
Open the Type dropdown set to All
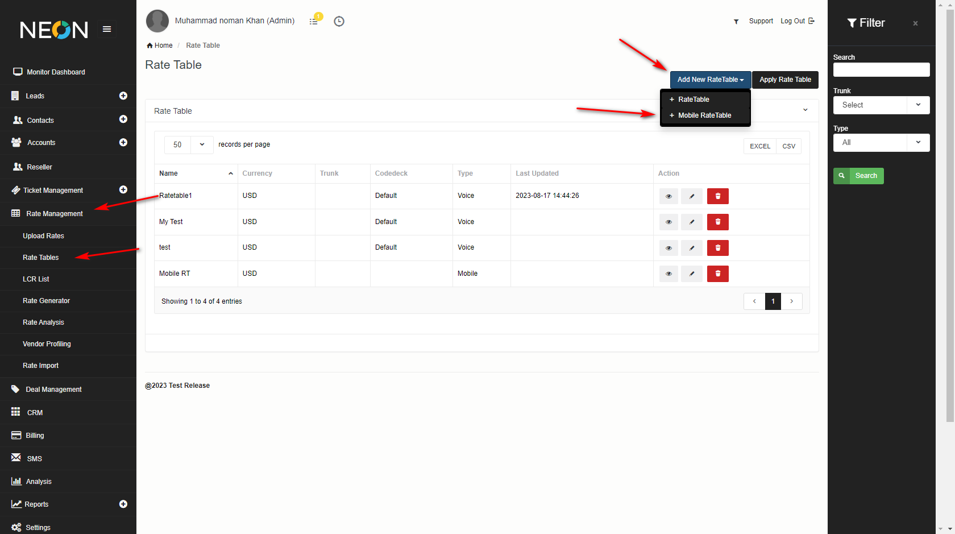(x=881, y=143)
